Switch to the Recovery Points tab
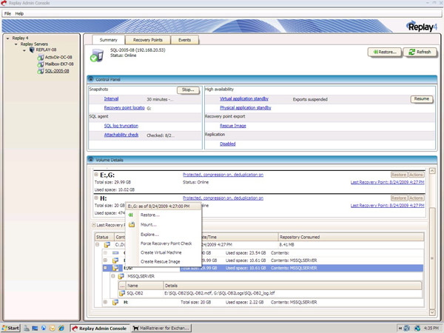This screenshot has height=333, width=444. [148, 39]
